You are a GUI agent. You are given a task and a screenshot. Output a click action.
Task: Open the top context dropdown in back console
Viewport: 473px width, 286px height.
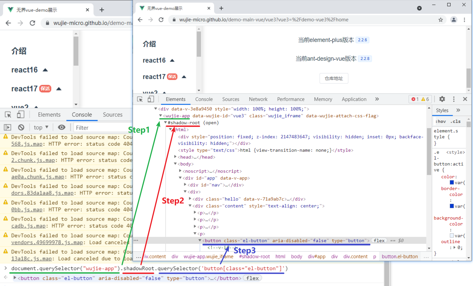tap(41, 128)
